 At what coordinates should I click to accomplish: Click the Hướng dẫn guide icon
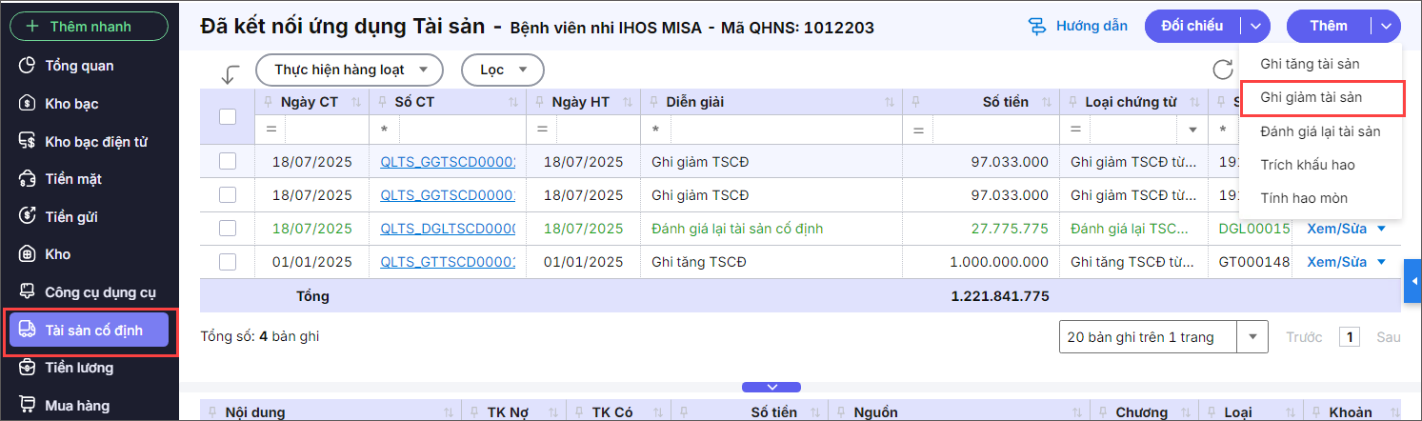click(1037, 27)
